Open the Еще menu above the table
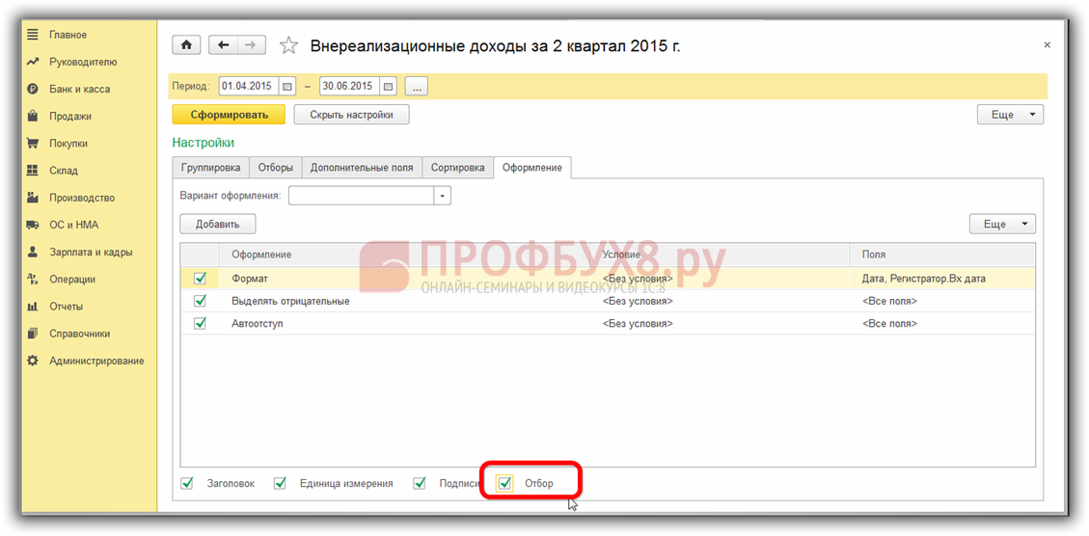Screen dimensions: 1089x536 1002,224
